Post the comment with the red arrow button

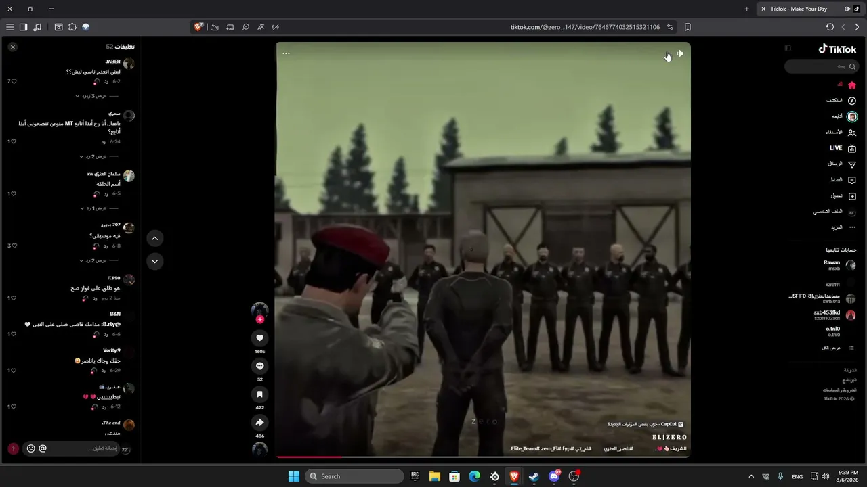[13, 448]
